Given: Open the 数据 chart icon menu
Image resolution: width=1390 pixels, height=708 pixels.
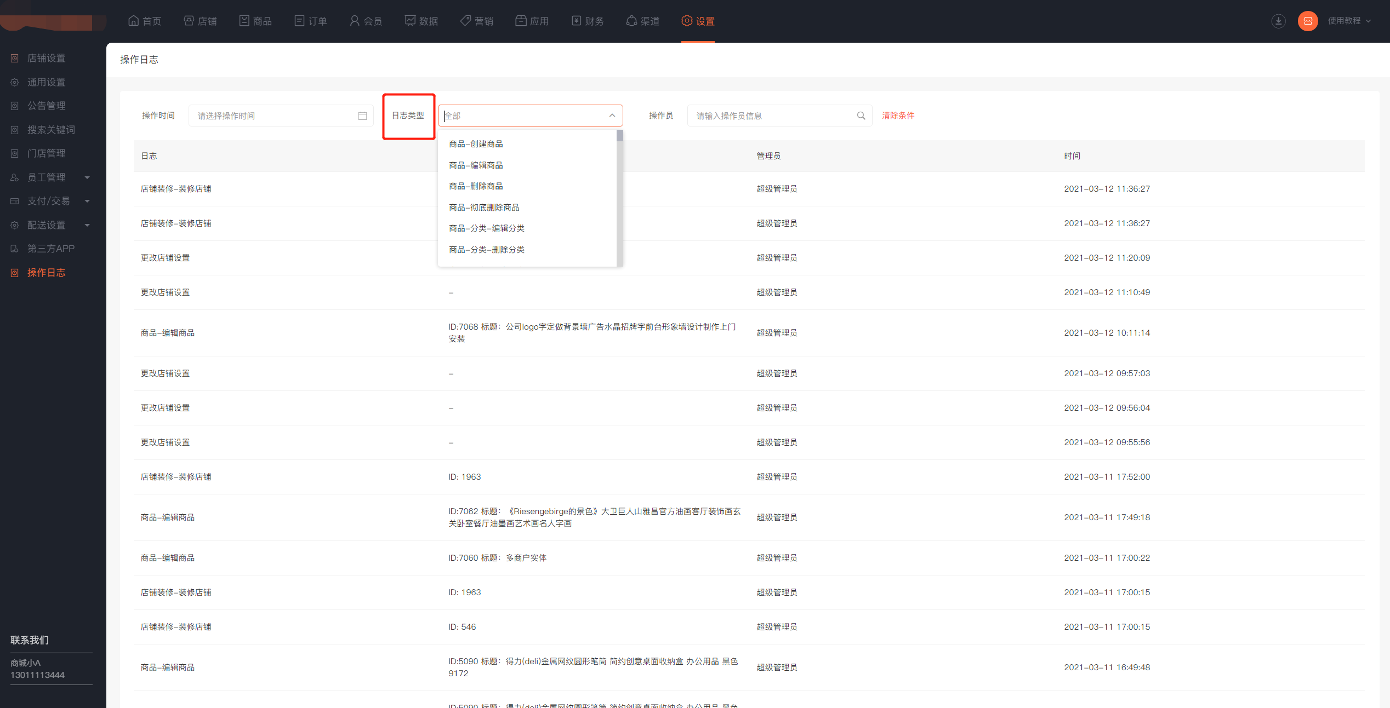Looking at the screenshot, I should (x=410, y=21).
